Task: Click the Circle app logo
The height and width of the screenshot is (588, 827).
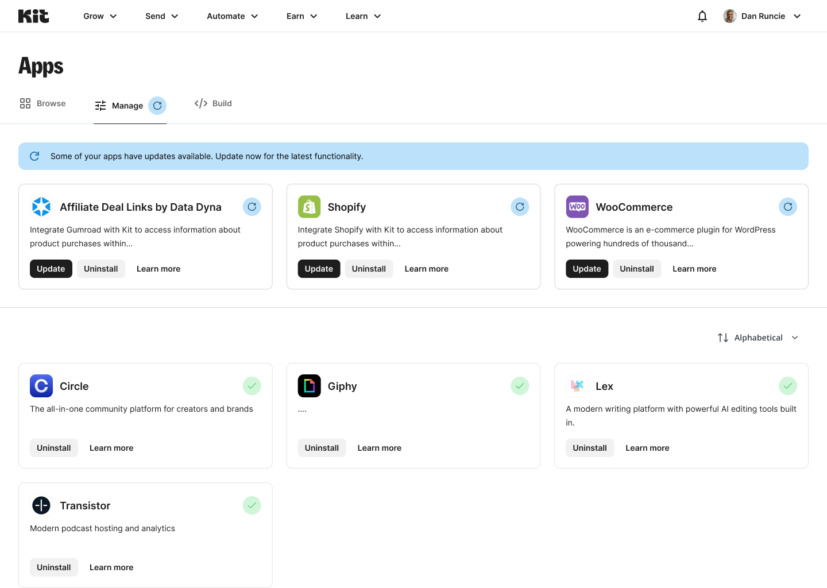Action: [41, 386]
